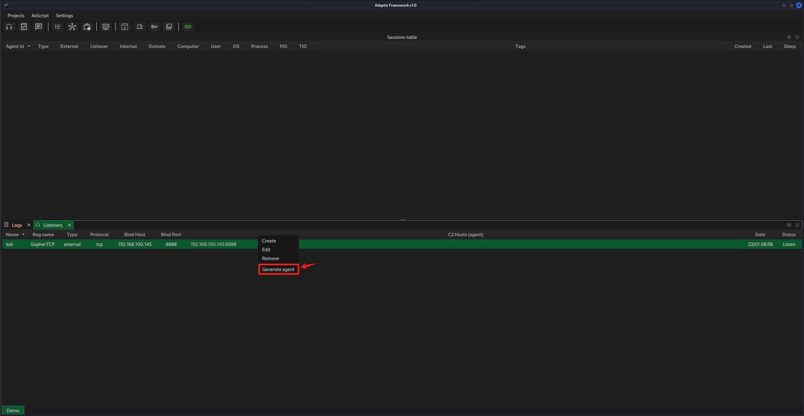Screen dimensions: 804x416
Task: Sort sessions by Agent Id column
Action: coord(15,46)
